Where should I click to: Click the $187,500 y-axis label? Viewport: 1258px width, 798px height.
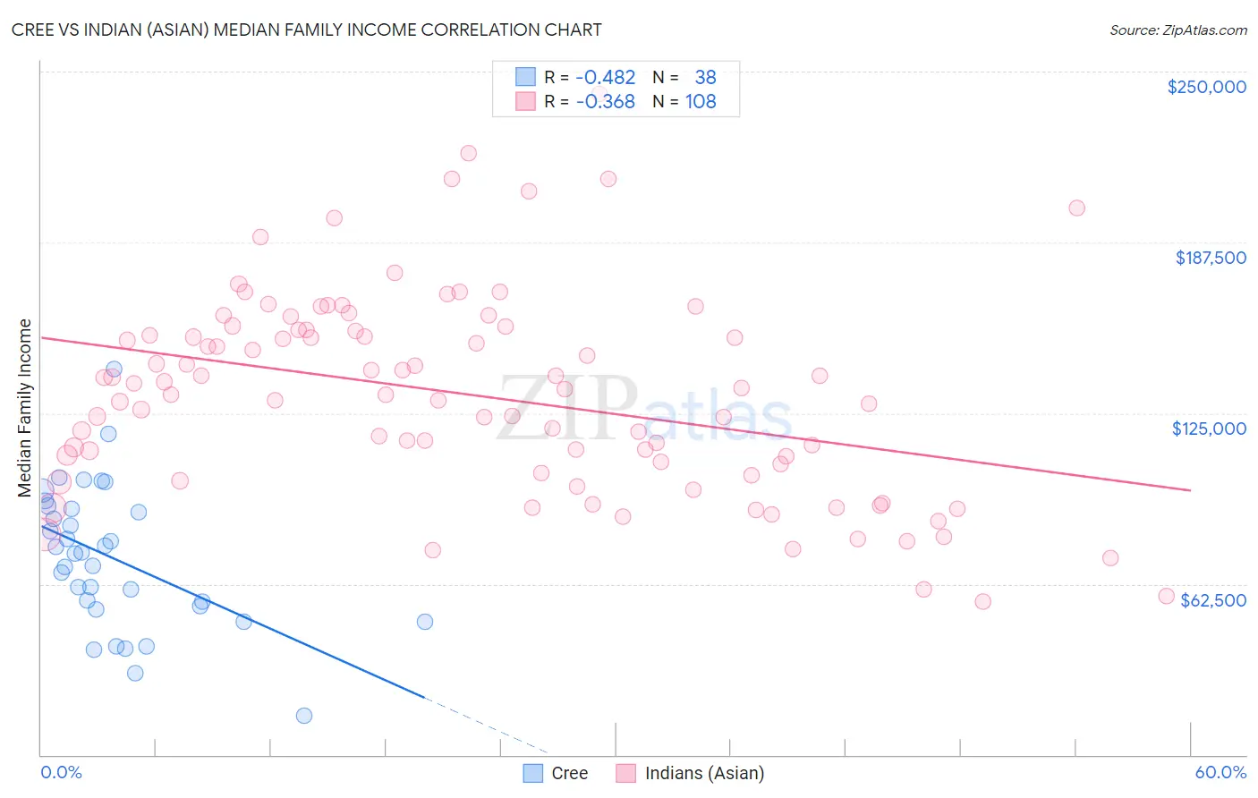tap(1210, 258)
